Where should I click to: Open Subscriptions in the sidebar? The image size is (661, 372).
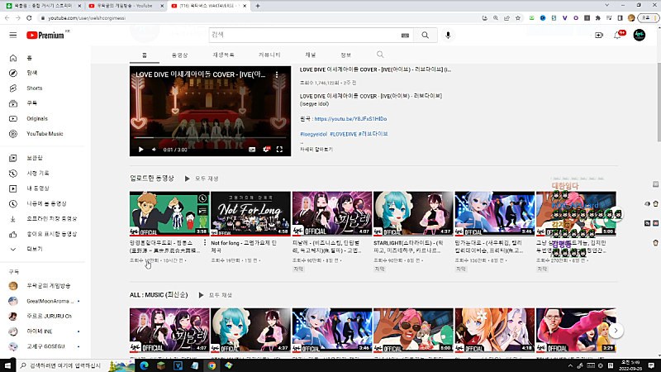point(42,103)
